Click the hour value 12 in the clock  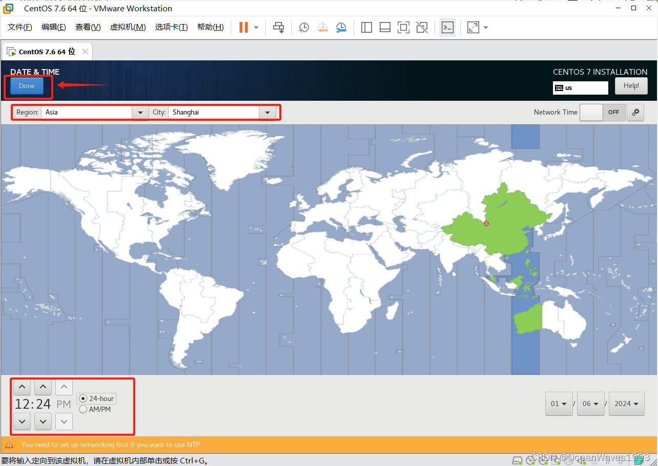point(22,404)
